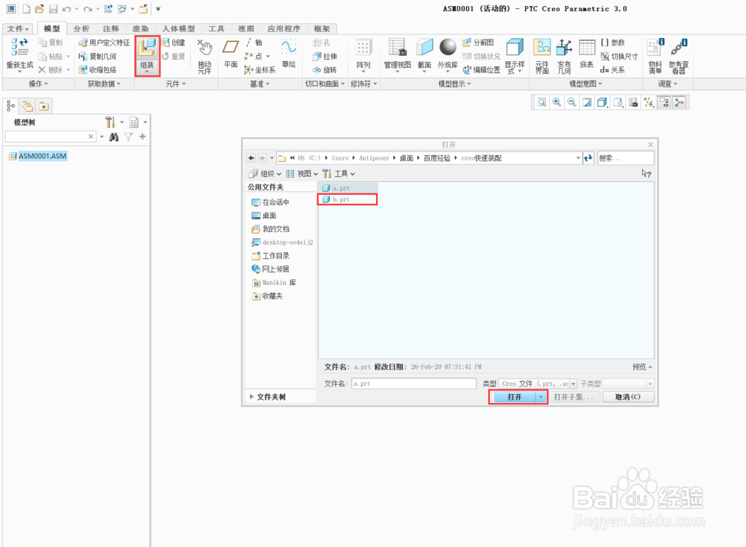Open the file 类型 combo box

(538, 384)
